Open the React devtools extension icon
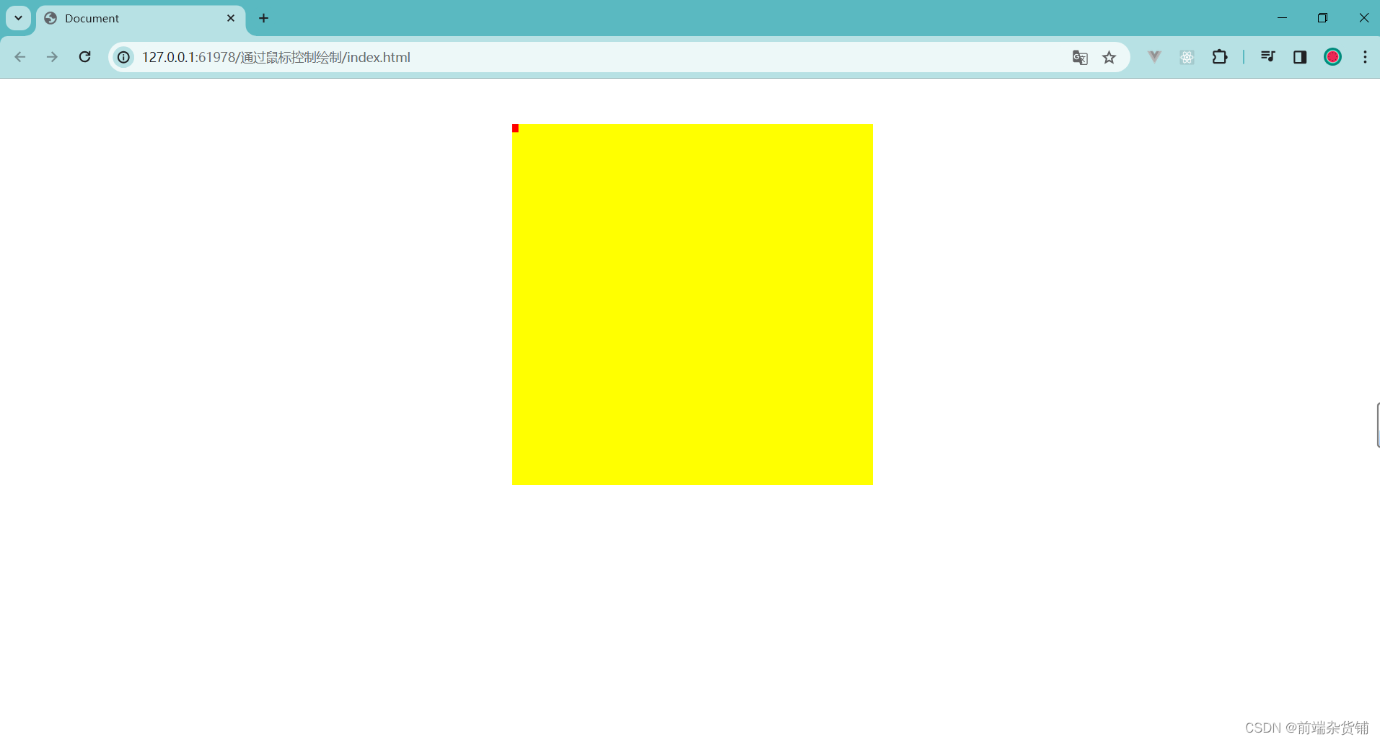This screenshot has width=1380, height=742. pyautogui.click(x=1187, y=57)
